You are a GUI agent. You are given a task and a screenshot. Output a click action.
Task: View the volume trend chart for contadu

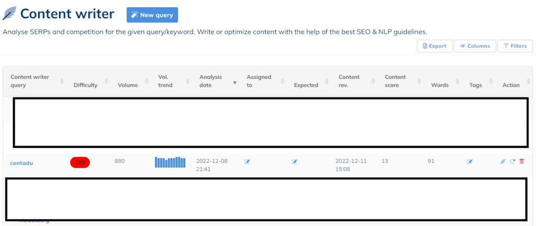tap(170, 162)
